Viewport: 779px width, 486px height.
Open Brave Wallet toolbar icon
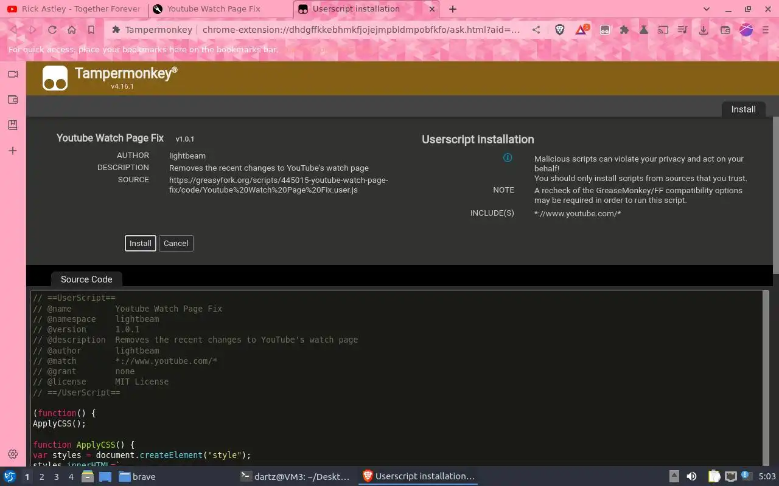click(x=725, y=30)
